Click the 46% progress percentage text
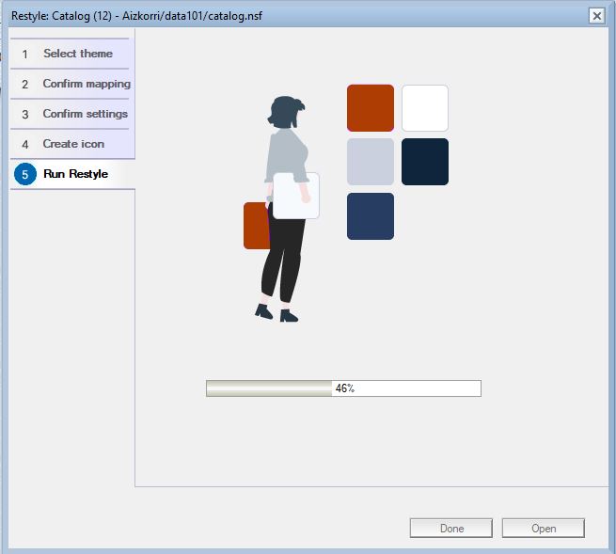This screenshot has height=554, width=616. 344,388
